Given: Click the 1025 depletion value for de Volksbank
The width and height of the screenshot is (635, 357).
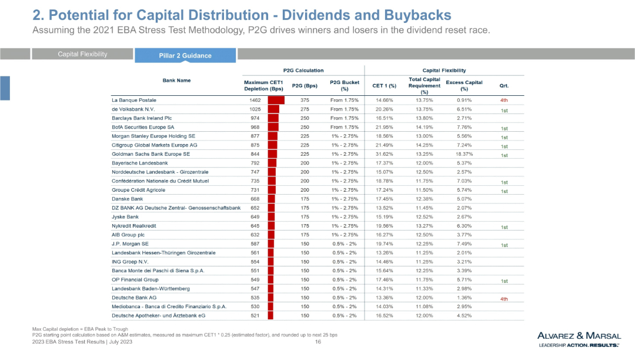Looking at the screenshot, I should [255, 109].
